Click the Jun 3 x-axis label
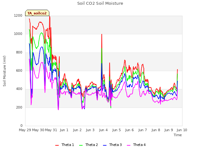The height and width of the screenshot is (151, 201). point(90,130)
